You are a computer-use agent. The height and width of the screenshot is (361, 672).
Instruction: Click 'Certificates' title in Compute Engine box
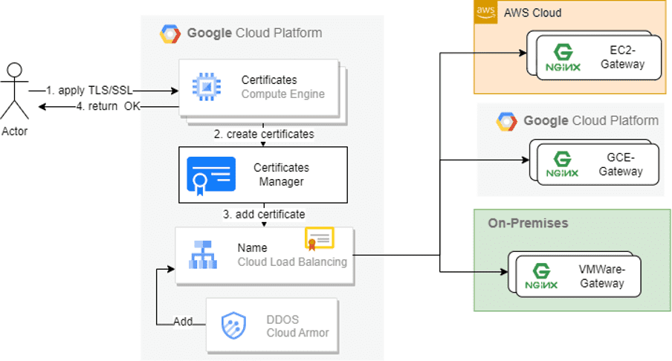pyautogui.click(x=269, y=80)
